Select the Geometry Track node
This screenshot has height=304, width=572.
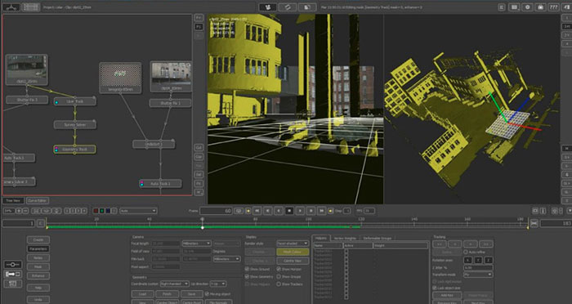pos(75,150)
